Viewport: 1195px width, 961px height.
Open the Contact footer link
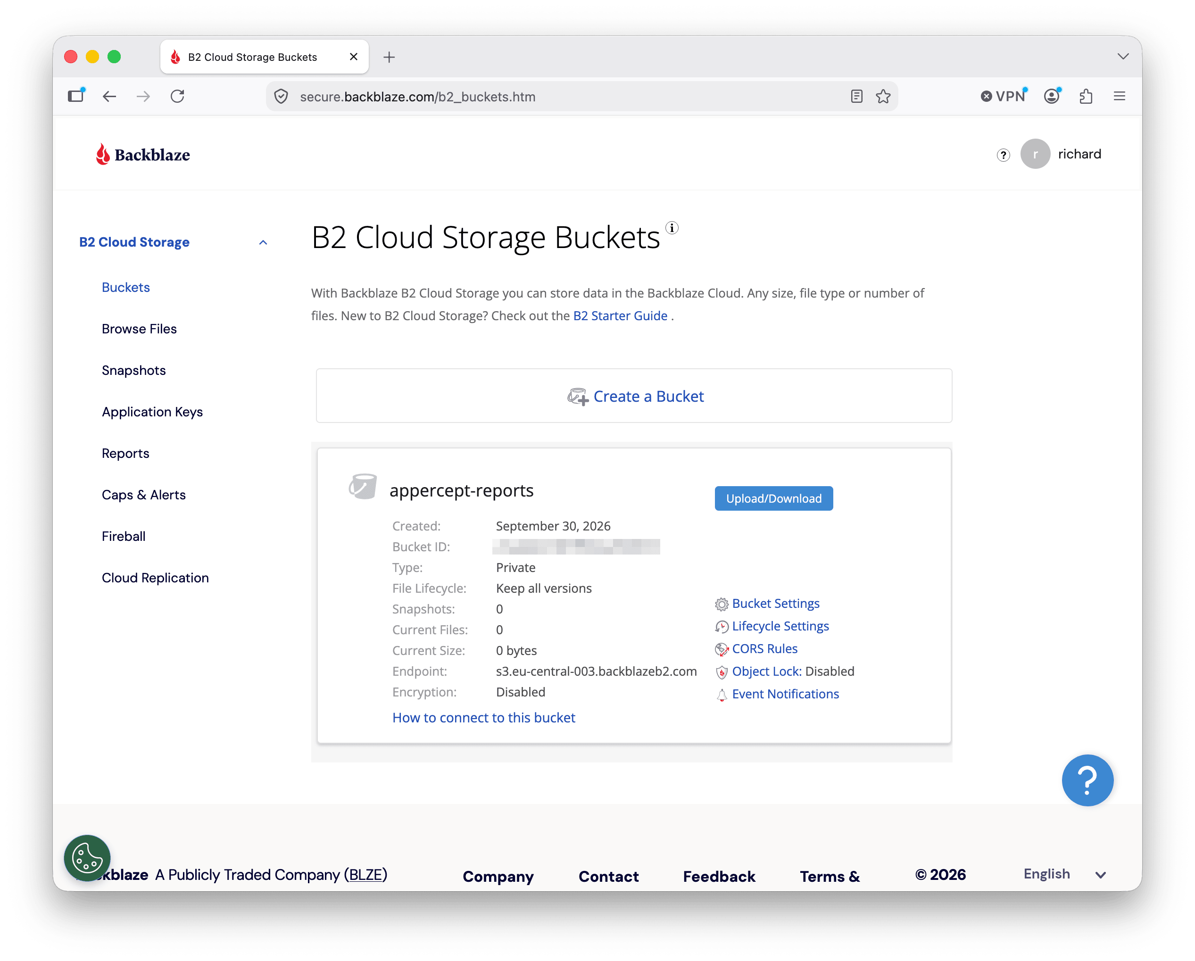pyautogui.click(x=609, y=876)
